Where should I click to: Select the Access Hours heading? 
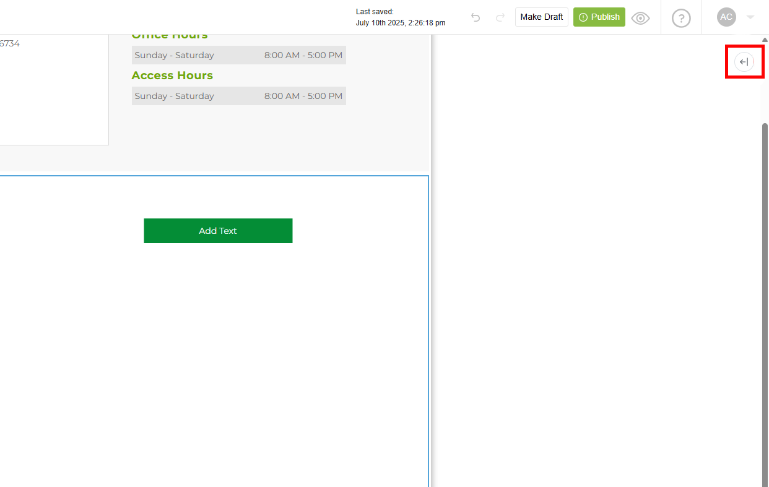click(172, 75)
